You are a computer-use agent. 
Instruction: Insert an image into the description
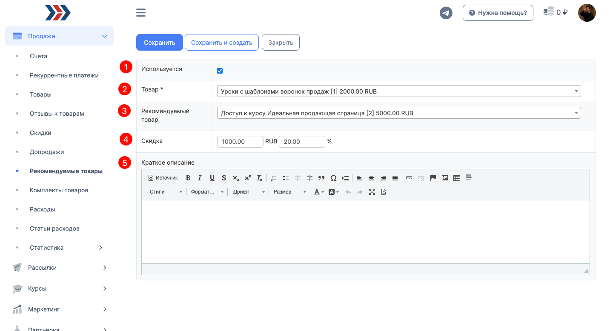pyautogui.click(x=445, y=178)
